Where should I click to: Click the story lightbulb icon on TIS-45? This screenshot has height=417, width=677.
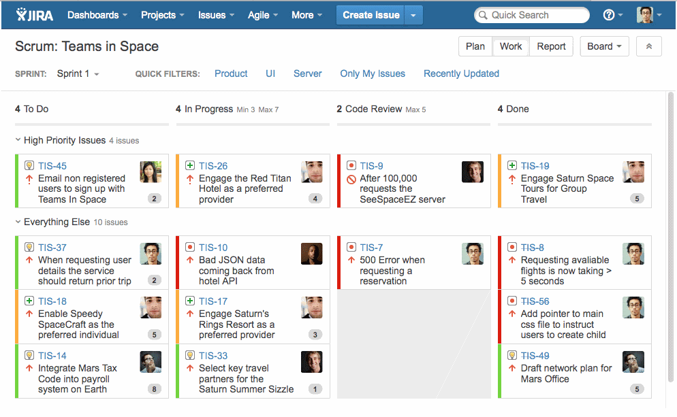pos(28,165)
